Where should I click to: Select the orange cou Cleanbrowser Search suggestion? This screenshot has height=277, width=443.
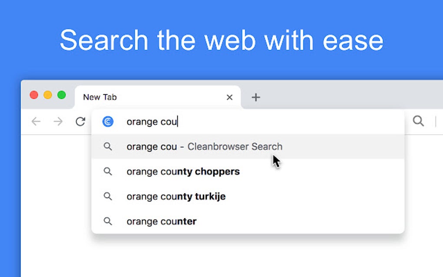coord(204,147)
